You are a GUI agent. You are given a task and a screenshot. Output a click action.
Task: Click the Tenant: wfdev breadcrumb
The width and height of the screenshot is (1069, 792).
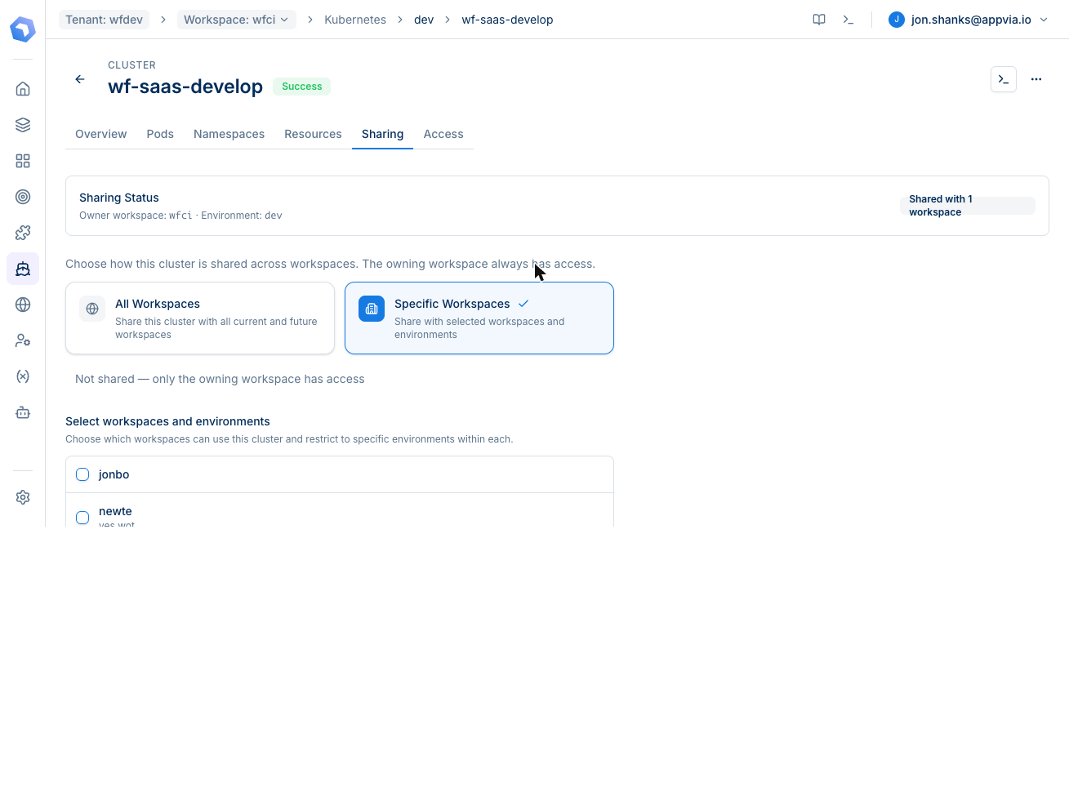pyautogui.click(x=104, y=20)
